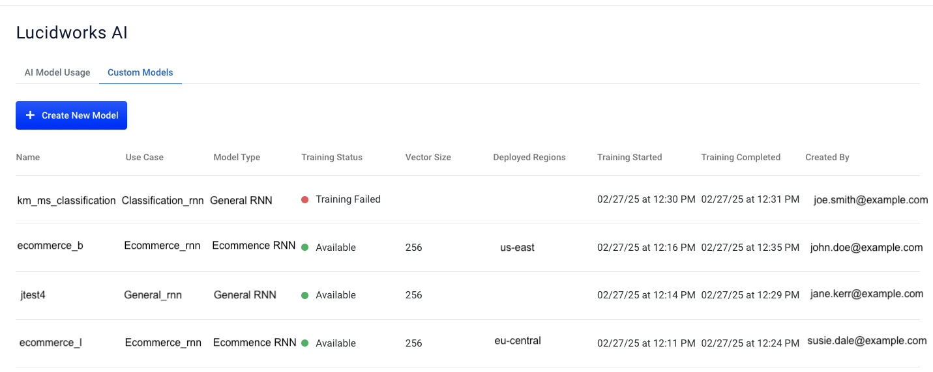Click the green status dot for jtest4
The height and width of the screenshot is (372, 933).
pos(304,295)
